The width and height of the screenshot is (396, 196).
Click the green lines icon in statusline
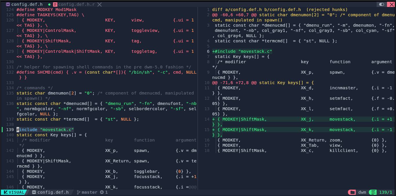[x=373, y=192]
